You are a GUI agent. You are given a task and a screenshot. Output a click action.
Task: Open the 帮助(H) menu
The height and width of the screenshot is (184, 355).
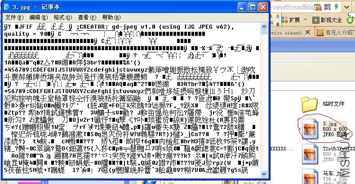coord(111,17)
